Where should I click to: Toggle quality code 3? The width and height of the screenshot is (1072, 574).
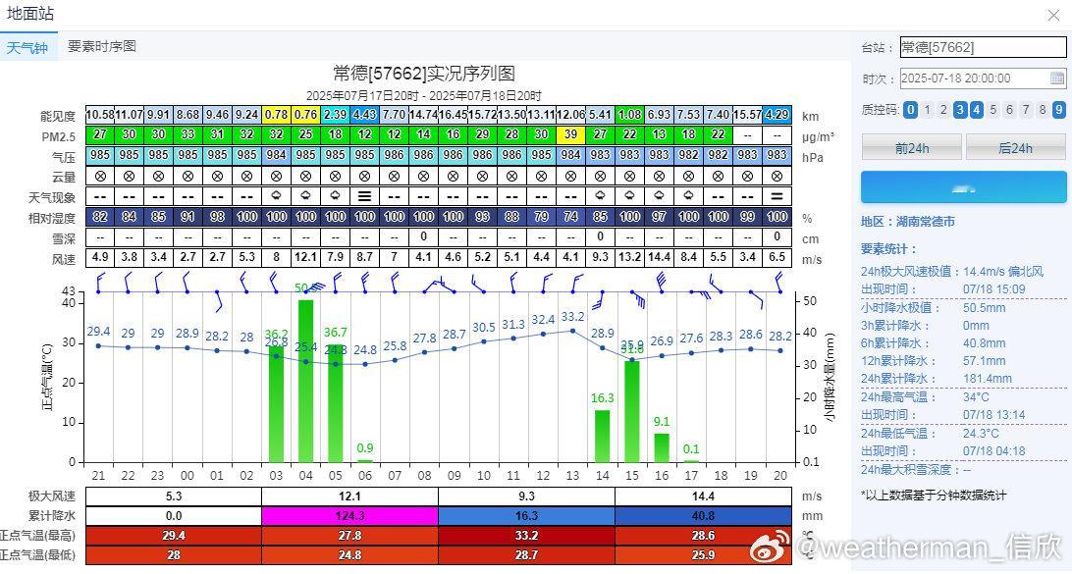click(x=960, y=109)
